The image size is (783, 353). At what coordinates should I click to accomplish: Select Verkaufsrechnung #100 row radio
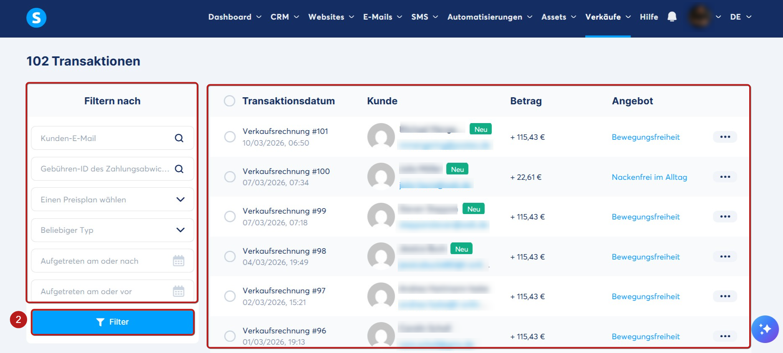click(x=230, y=177)
